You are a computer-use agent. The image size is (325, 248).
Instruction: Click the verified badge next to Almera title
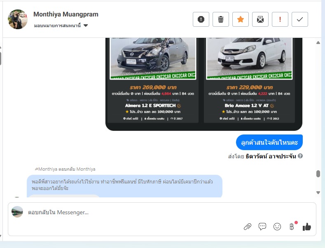(179, 106)
